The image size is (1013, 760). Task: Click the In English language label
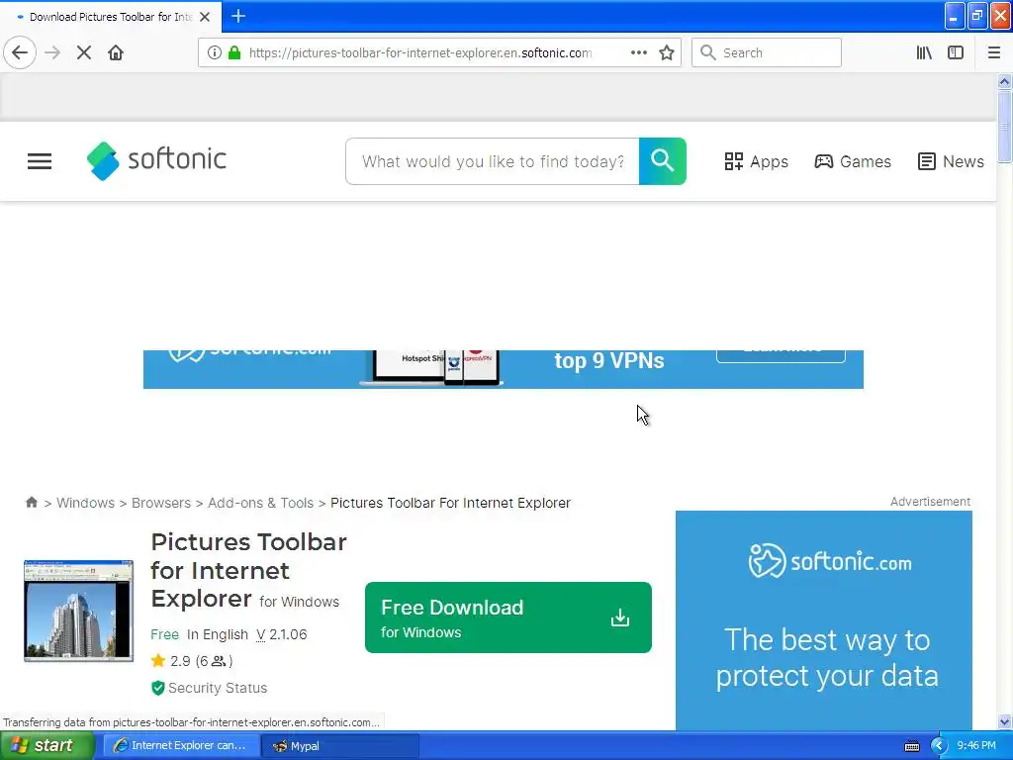point(217,634)
